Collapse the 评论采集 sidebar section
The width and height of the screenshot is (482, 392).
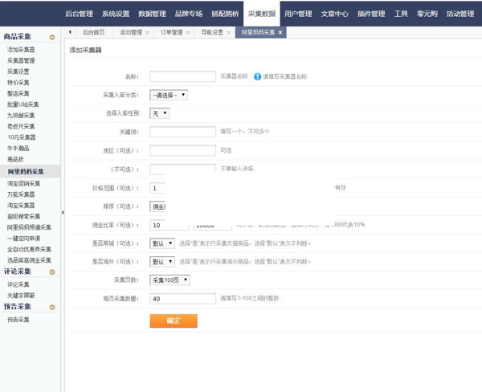click(x=52, y=272)
